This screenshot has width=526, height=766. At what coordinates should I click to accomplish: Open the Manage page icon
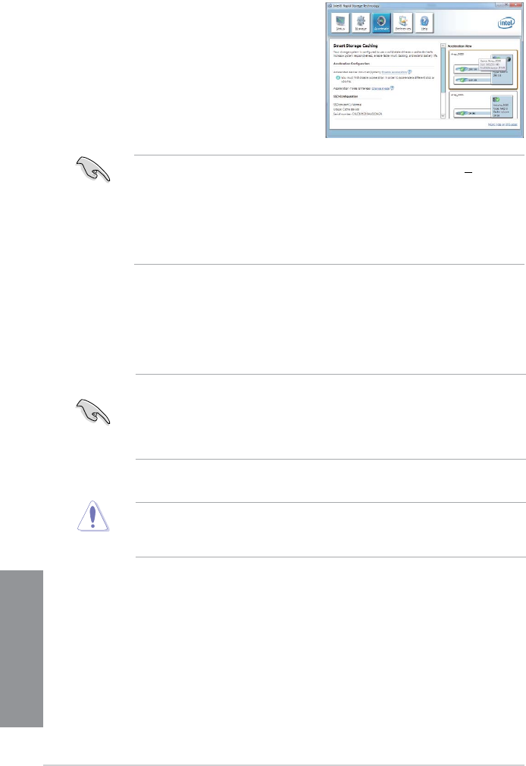click(x=361, y=23)
